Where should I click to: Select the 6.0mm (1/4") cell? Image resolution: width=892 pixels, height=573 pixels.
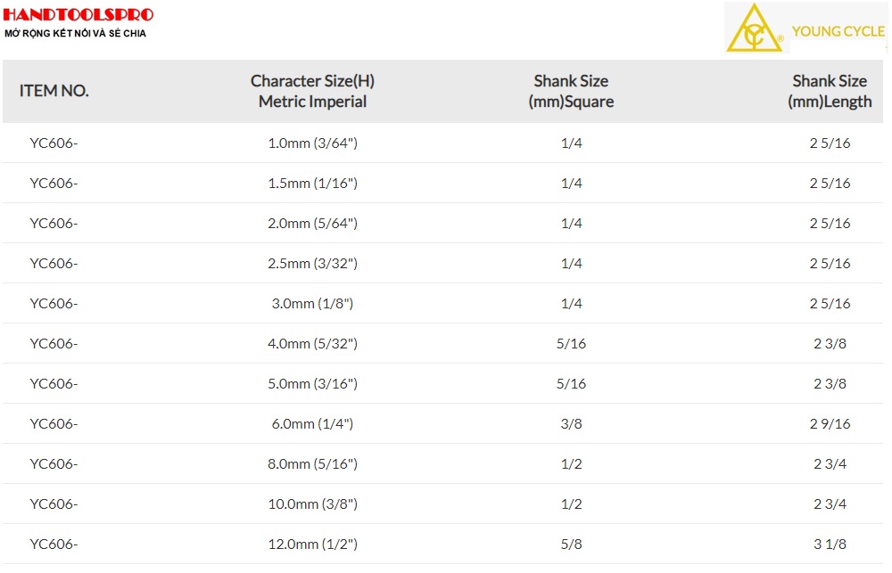click(312, 423)
